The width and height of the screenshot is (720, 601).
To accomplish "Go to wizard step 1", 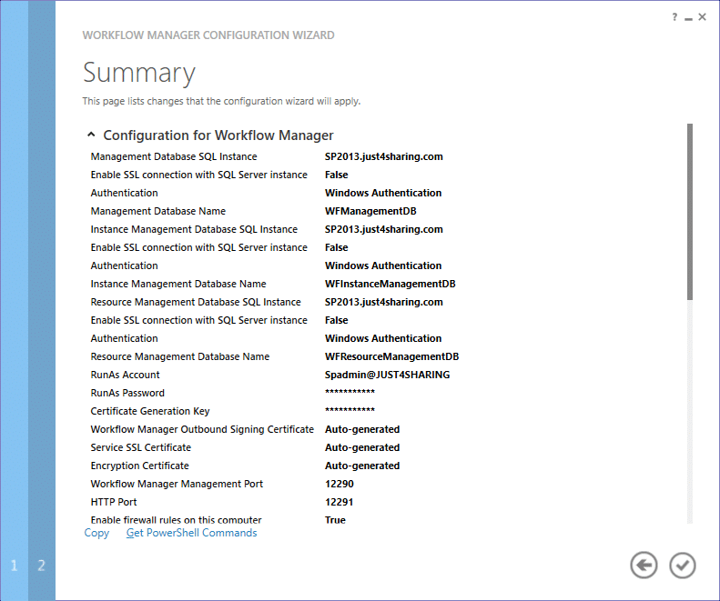I will coord(14,566).
